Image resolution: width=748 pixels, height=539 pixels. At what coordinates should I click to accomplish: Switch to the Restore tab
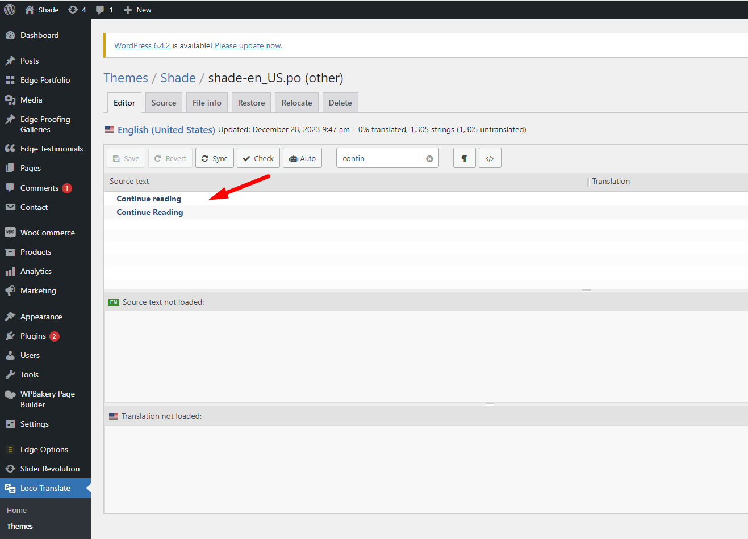[x=251, y=103]
